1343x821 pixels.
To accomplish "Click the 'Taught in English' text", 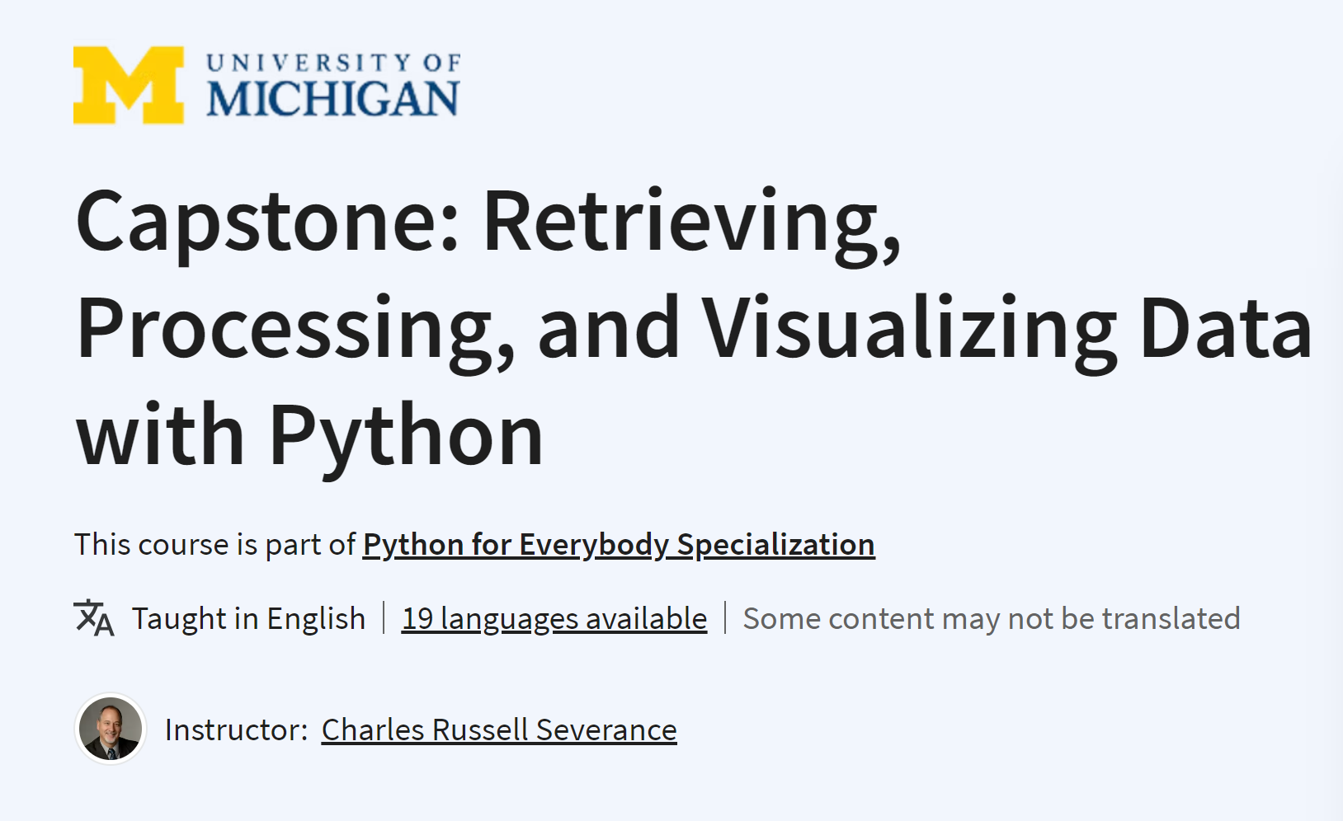I will pyautogui.click(x=248, y=619).
